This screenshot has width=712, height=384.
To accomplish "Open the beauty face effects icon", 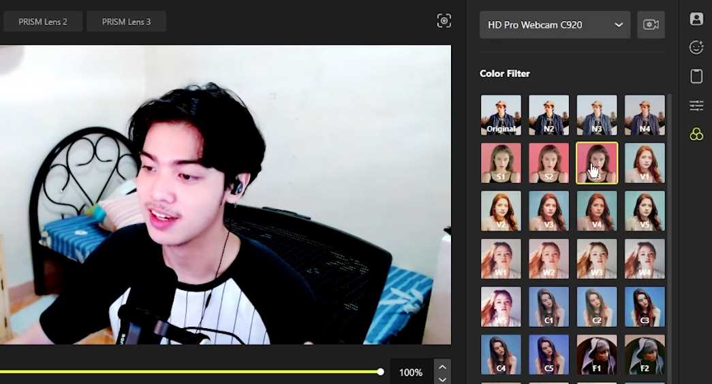I will click(696, 47).
